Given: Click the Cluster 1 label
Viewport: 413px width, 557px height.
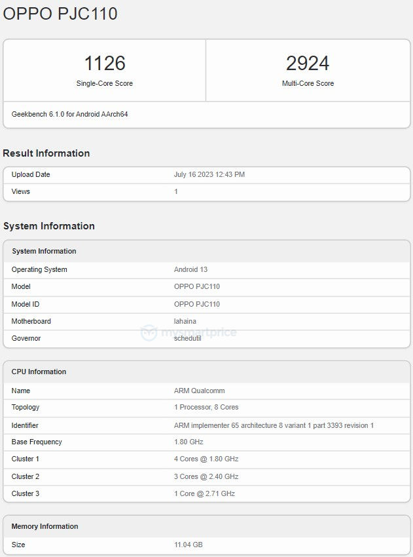Looking at the screenshot, I should 25,459.
